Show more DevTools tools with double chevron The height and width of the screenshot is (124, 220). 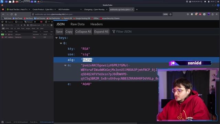35,22
